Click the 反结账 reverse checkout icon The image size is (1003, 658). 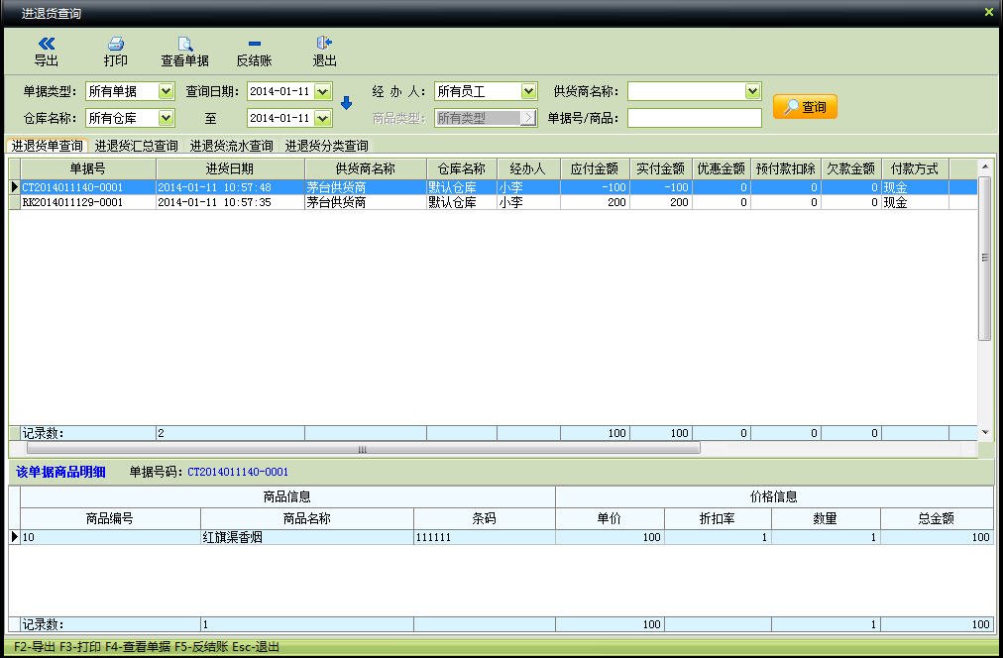[254, 44]
